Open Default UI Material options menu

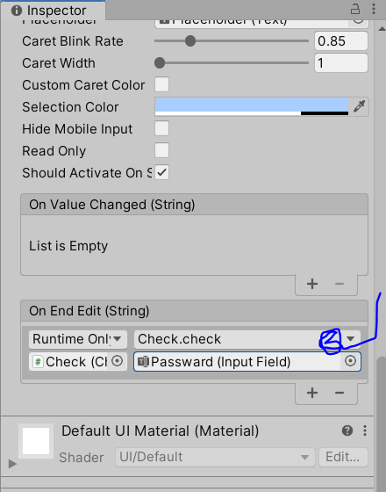point(365,430)
